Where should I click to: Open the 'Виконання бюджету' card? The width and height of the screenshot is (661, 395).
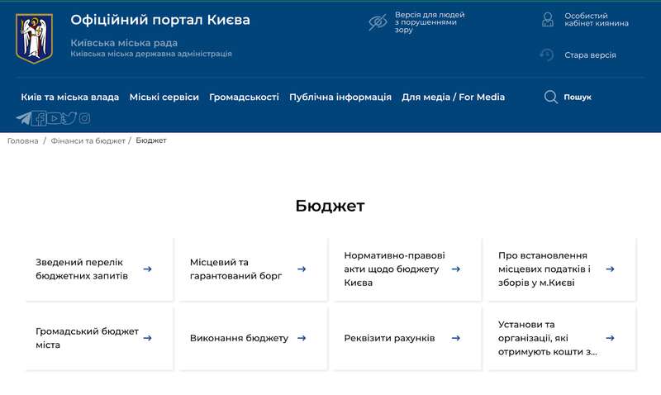239,338
